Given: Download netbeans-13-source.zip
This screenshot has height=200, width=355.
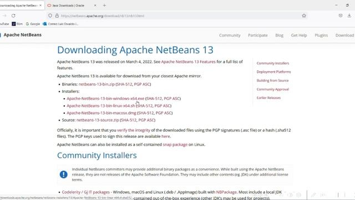Looking at the screenshot, I should [98, 120].
